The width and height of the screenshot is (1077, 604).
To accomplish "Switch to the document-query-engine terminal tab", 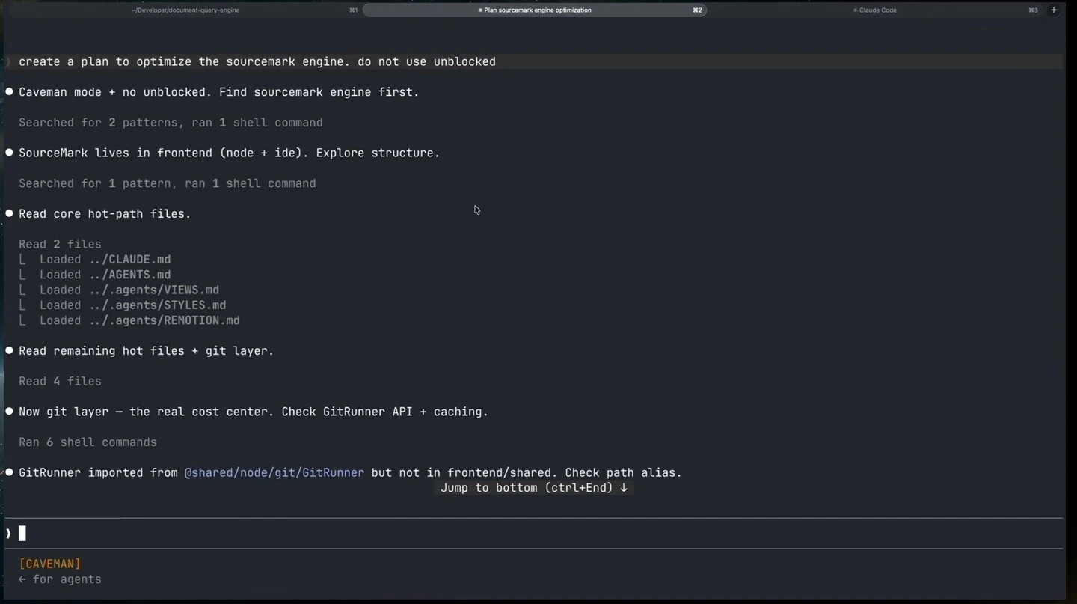I will pos(185,10).
